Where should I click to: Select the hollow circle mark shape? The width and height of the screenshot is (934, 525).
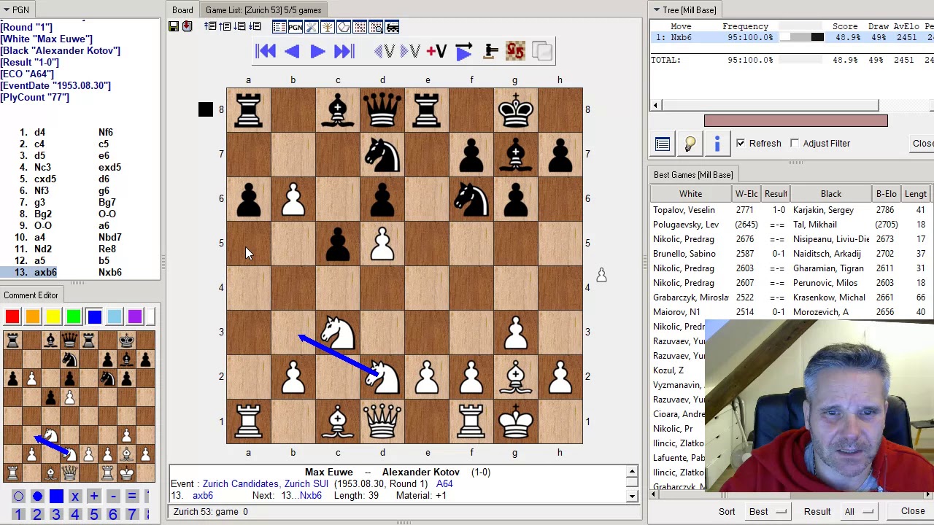18,497
